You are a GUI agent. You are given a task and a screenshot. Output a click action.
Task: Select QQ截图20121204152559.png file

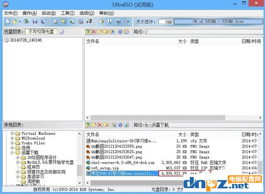coord(117,146)
